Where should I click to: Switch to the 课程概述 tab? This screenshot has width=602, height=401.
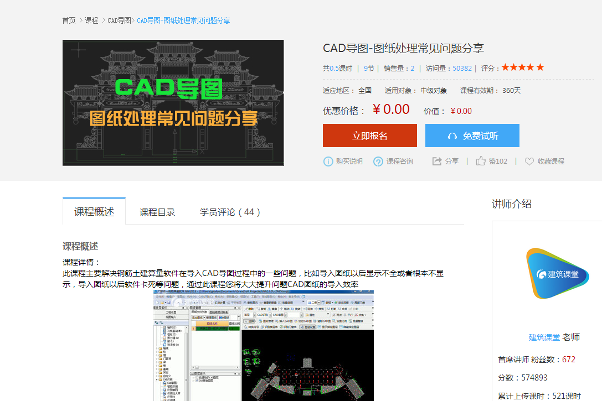94,212
